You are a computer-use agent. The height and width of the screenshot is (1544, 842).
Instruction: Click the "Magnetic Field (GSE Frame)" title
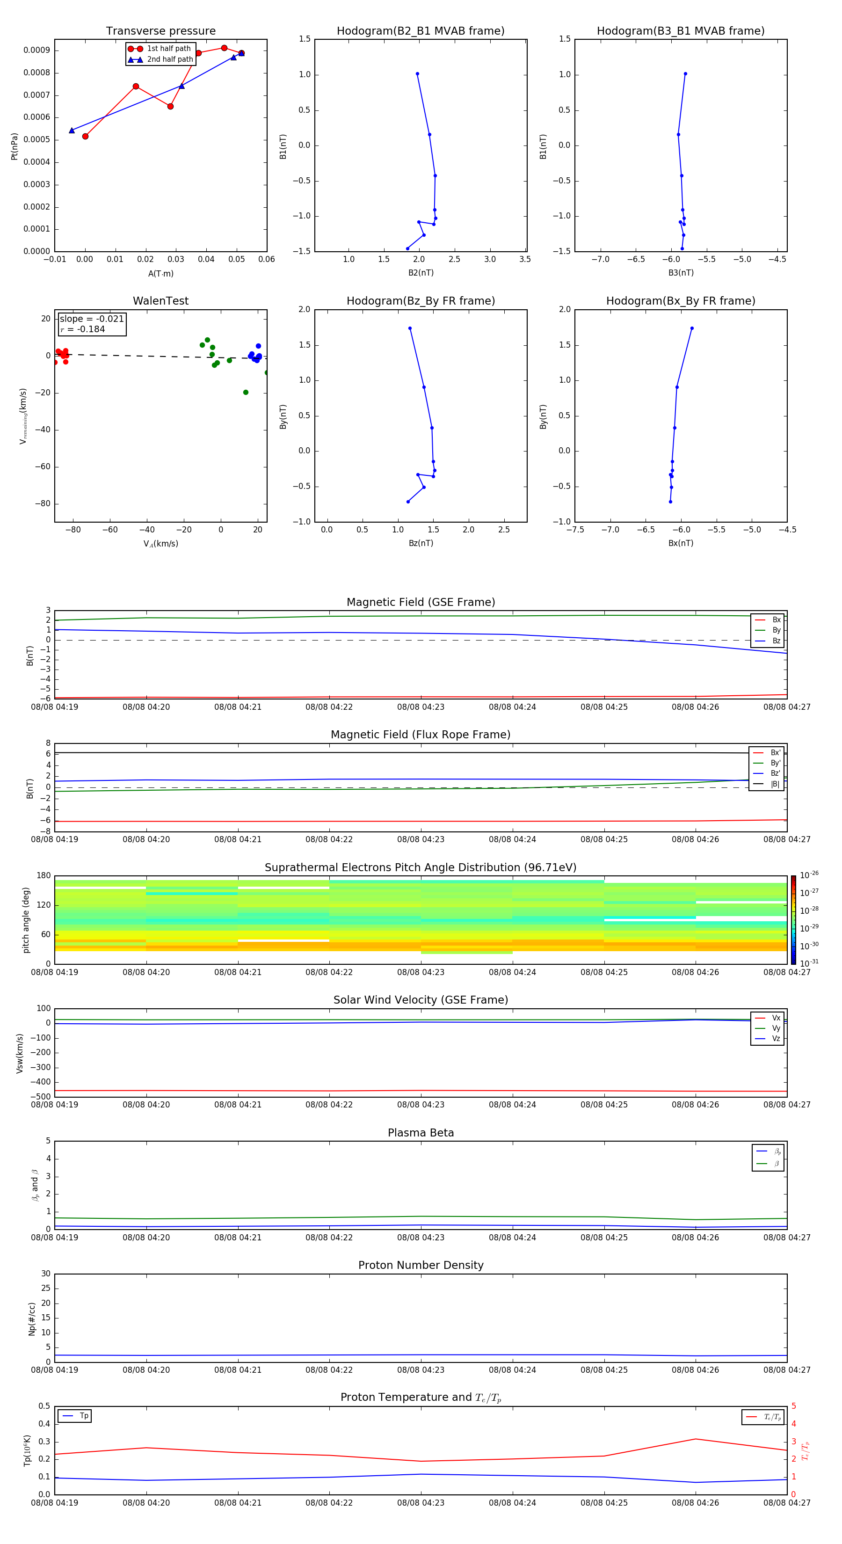[x=421, y=602]
